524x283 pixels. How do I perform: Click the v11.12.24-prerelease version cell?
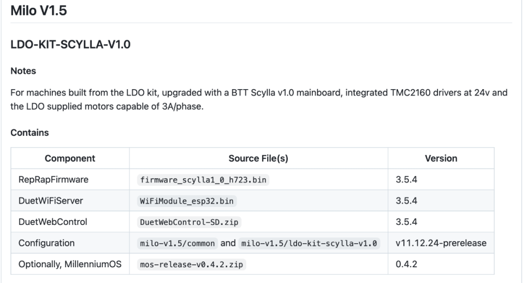(x=441, y=243)
